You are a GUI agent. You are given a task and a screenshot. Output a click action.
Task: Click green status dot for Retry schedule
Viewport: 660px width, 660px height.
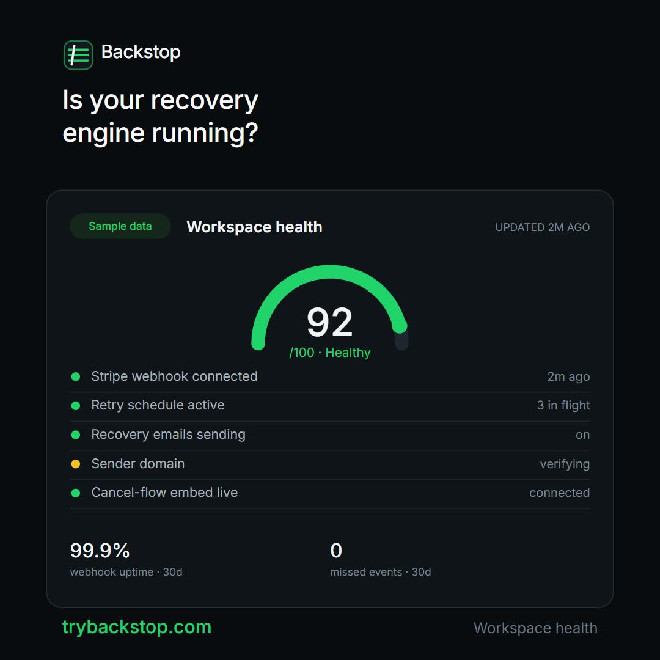point(76,405)
